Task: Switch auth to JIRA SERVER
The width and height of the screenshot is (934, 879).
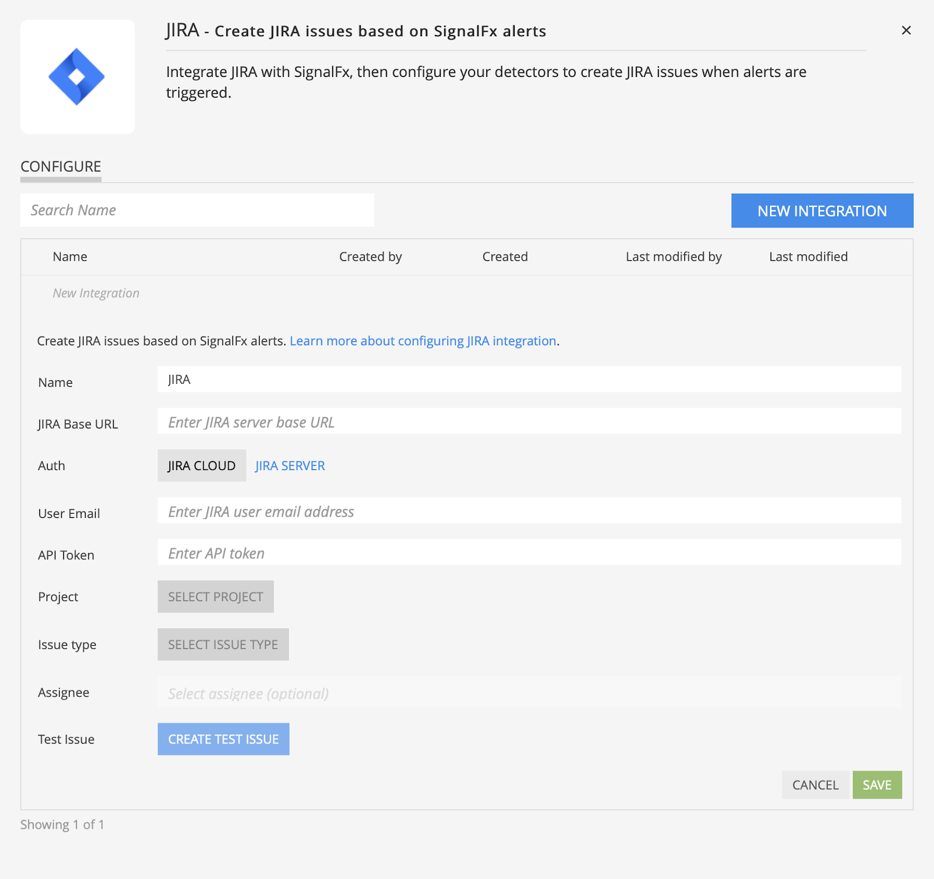Action: pyautogui.click(x=290, y=465)
